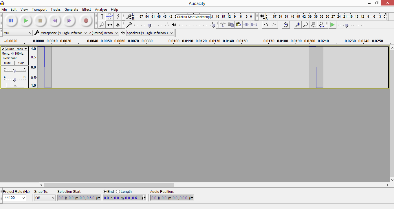The image size is (394, 209).
Task: Open the Selection Start time format arrow
Action: point(99,198)
